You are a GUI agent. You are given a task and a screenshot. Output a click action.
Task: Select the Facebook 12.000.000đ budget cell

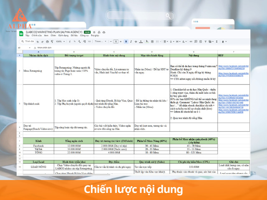(x=74, y=146)
